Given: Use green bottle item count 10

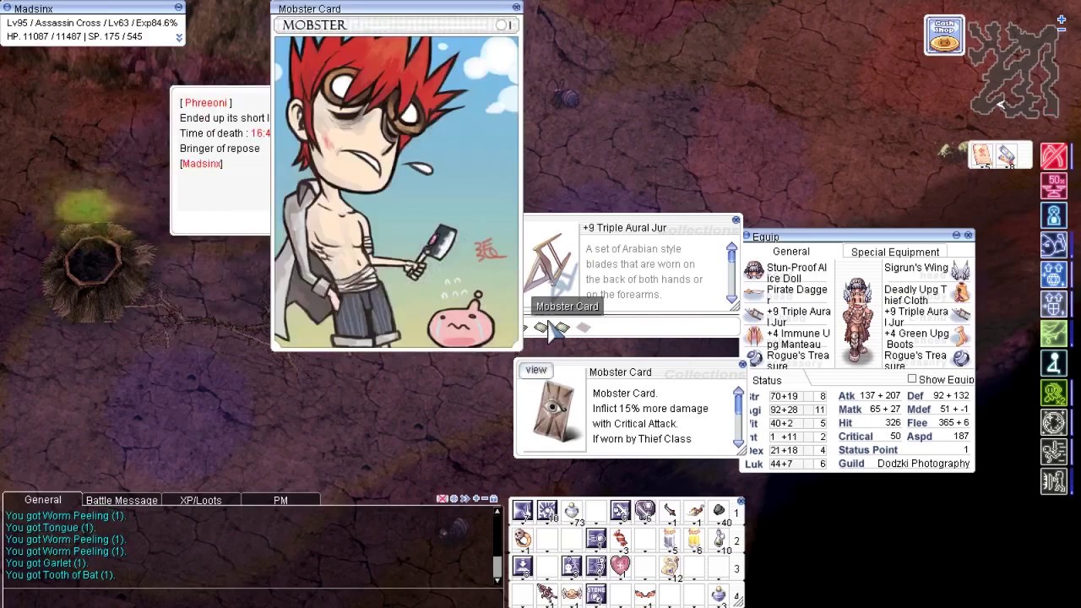Looking at the screenshot, I should 719,540.
